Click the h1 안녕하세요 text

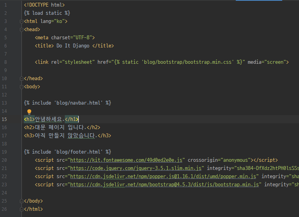[50, 119]
